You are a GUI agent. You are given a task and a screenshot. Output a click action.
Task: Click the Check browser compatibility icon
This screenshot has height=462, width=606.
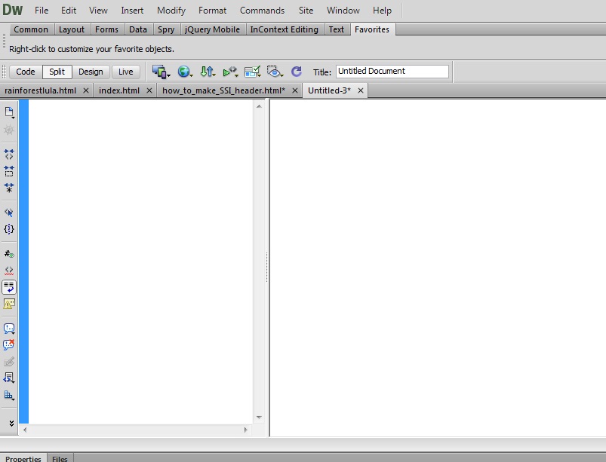(253, 72)
